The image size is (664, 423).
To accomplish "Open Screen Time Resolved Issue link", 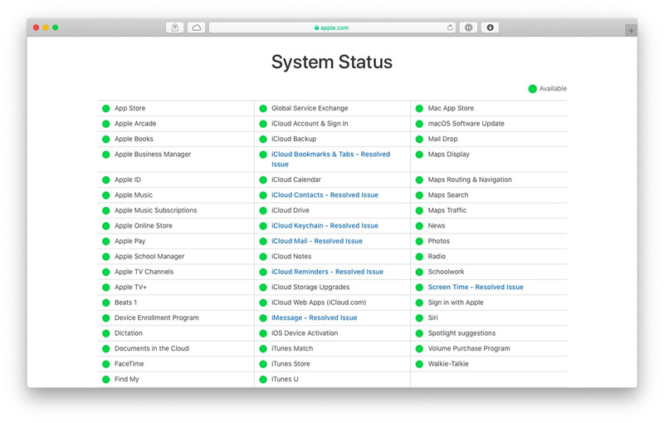I will (x=476, y=287).
